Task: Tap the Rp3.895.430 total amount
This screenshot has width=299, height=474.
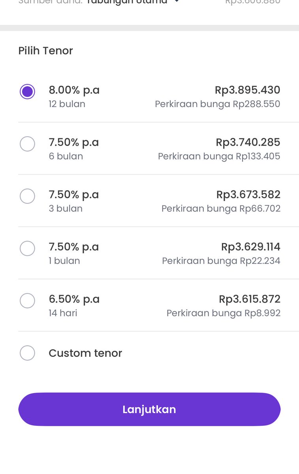Action: 248,90
